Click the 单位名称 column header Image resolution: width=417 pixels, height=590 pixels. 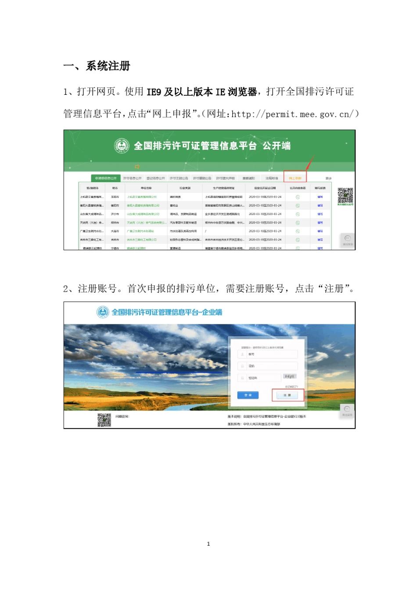point(146,188)
